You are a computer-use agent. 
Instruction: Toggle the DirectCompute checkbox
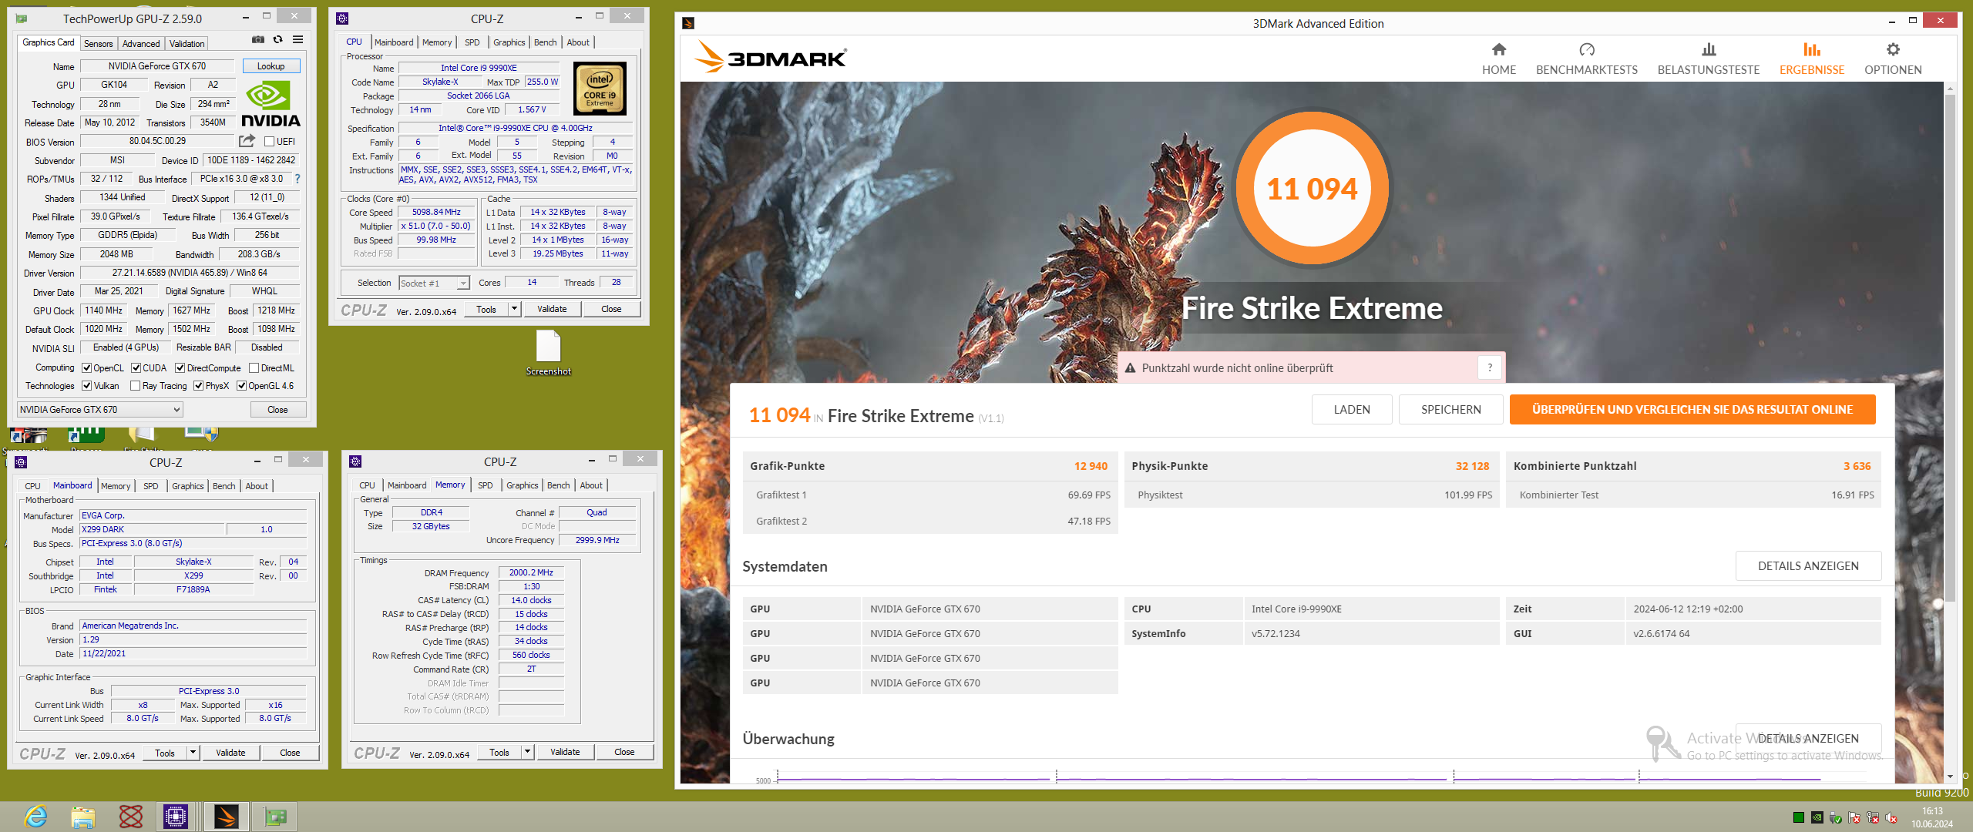pyautogui.click(x=180, y=368)
